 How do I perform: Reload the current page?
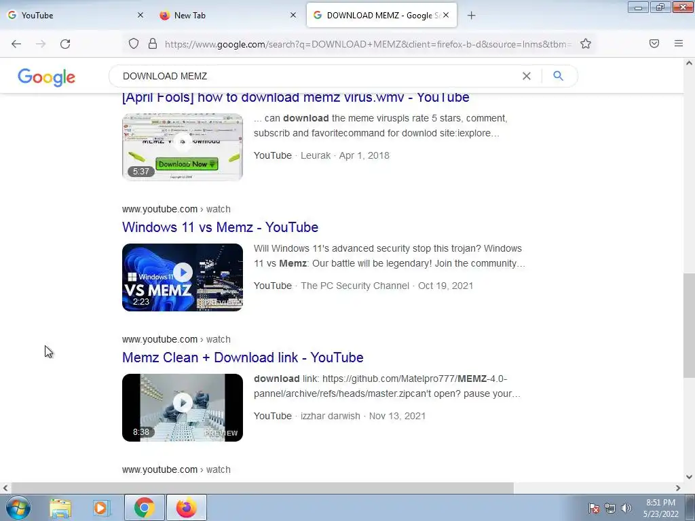[x=65, y=44]
